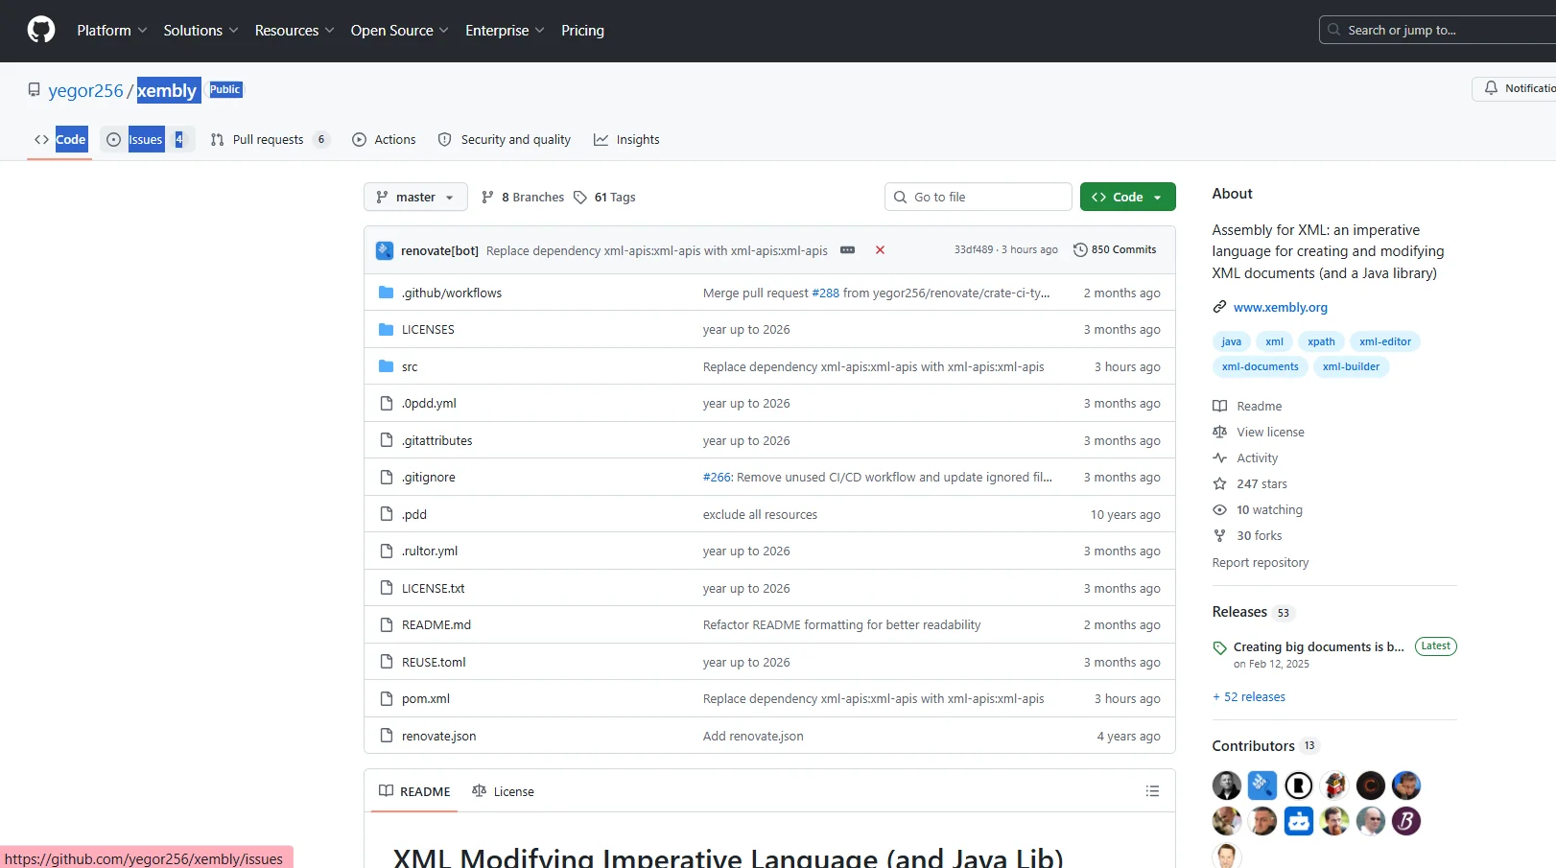Expand the Platform navigation menu
This screenshot has width=1556, height=868.
(111, 31)
